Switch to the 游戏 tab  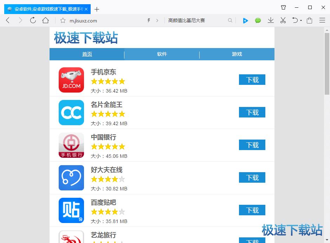[x=237, y=54]
